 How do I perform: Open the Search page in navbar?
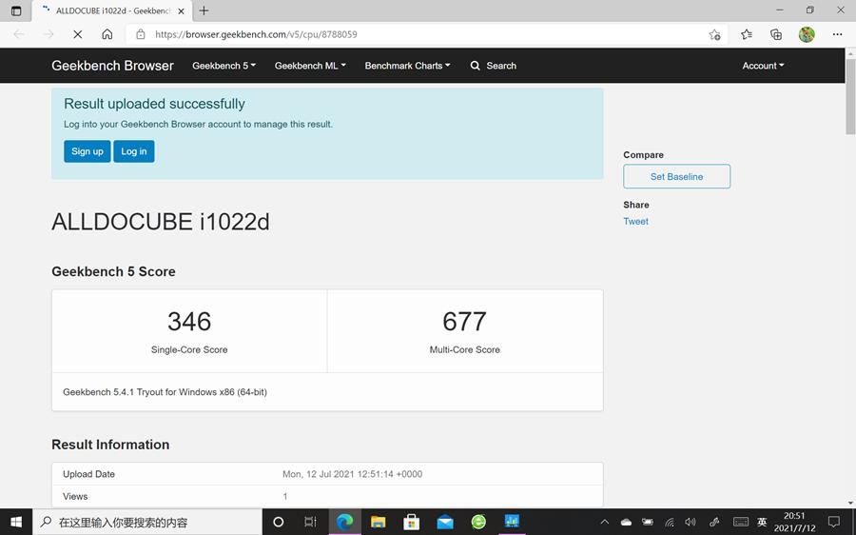tap(494, 66)
